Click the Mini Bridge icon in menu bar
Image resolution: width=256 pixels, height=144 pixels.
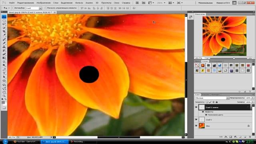144,3
